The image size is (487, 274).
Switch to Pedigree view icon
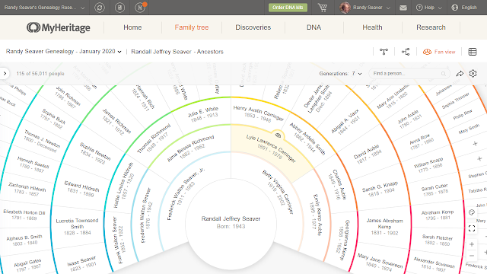coord(406,52)
